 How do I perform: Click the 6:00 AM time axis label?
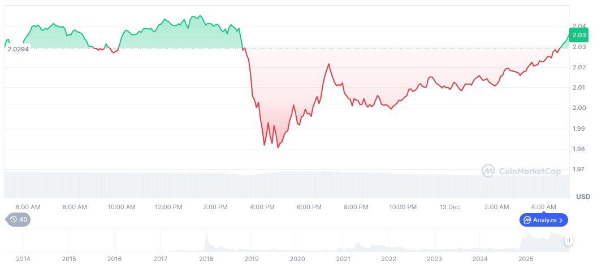pyautogui.click(x=28, y=207)
